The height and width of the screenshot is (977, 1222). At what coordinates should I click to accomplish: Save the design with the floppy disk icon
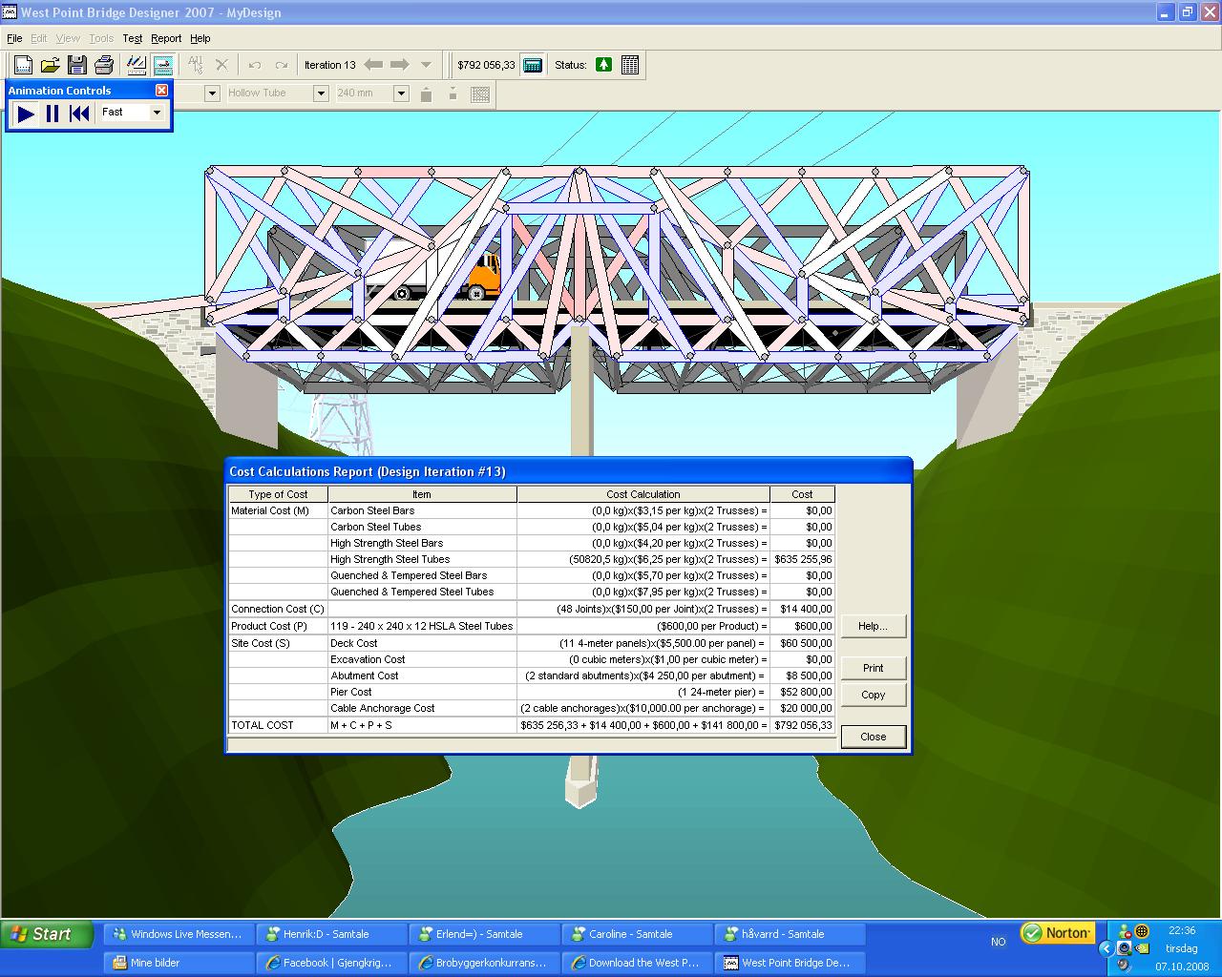coord(77,65)
